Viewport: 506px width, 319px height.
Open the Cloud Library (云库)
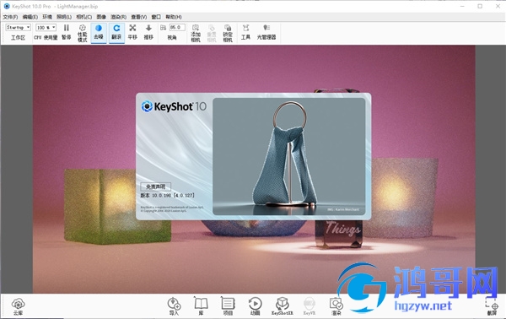coord(18,306)
